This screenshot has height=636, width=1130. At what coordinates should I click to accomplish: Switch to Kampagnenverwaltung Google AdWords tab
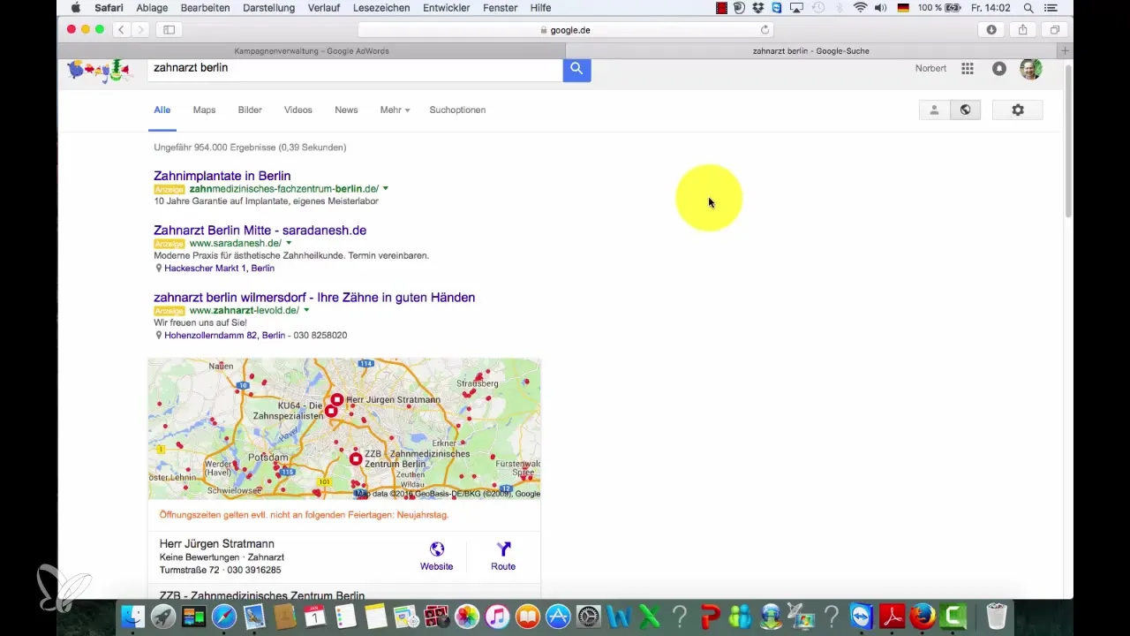(x=311, y=50)
